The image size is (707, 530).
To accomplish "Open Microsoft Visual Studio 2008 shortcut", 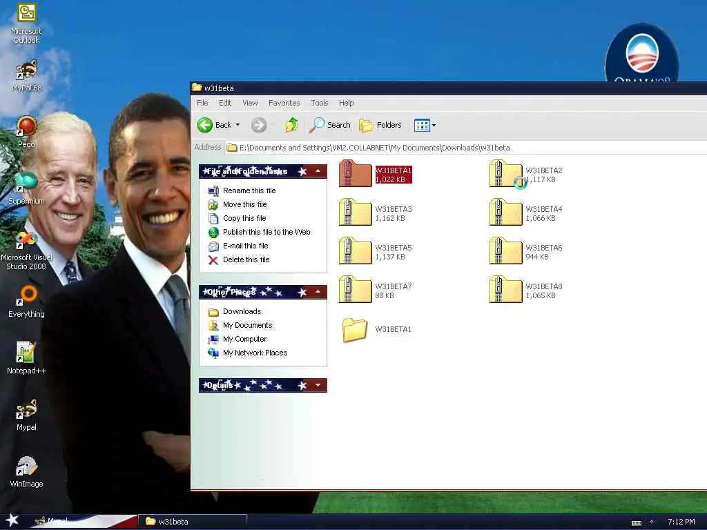I will (26, 249).
